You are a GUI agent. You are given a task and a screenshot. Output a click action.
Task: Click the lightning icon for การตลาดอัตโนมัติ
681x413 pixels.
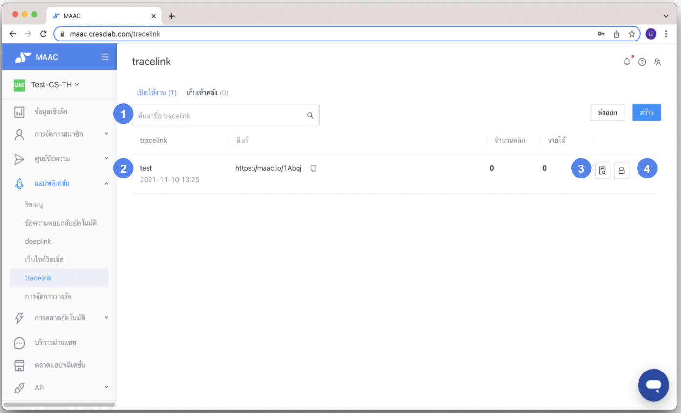pos(19,318)
